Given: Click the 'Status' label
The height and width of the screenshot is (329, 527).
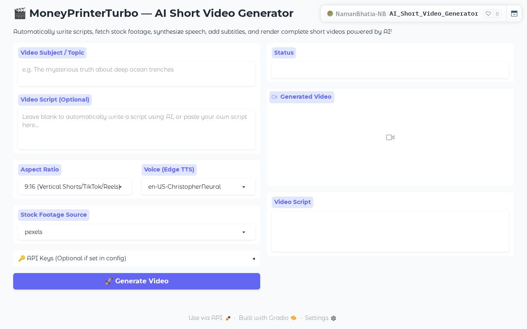Looking at the screenshot, I should point(284,53).
